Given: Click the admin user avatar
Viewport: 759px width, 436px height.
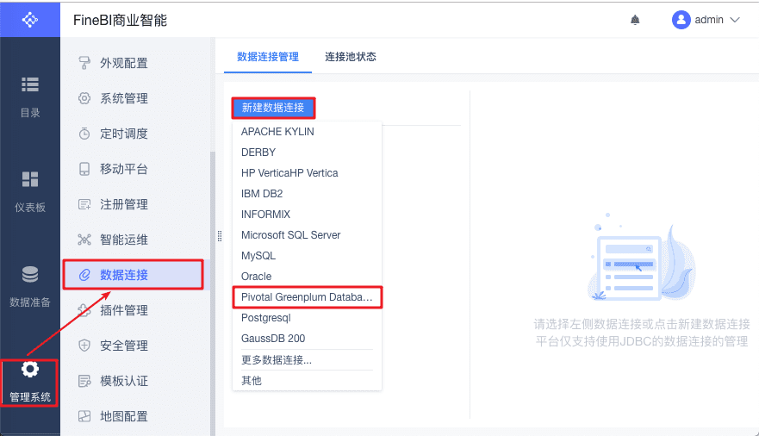Looking at the screenshot, I should [681, 20].
